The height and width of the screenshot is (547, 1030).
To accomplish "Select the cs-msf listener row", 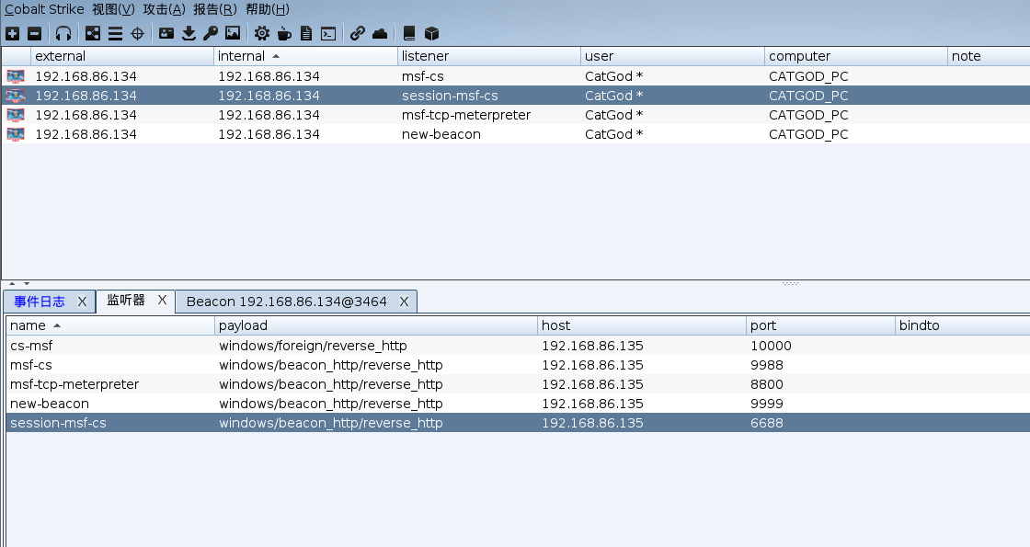I will pyautogui.click(x=519, y=346).
